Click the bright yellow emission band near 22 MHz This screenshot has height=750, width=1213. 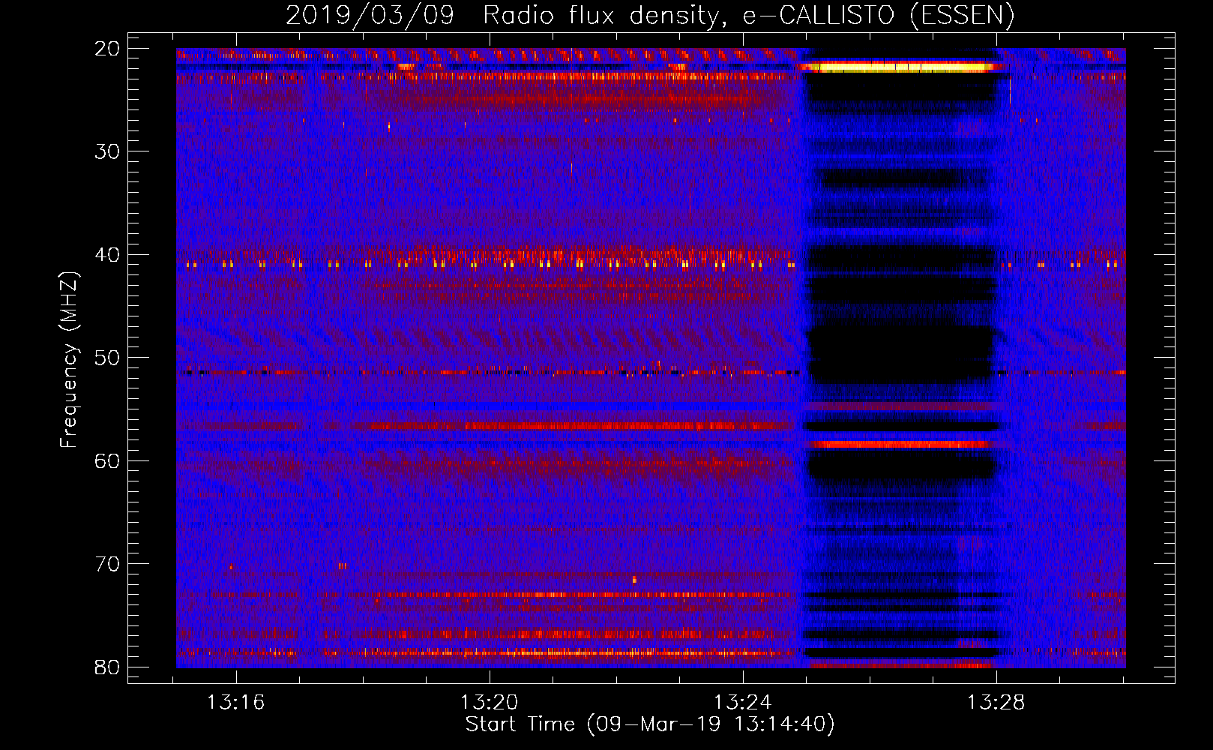click(903, 67)
